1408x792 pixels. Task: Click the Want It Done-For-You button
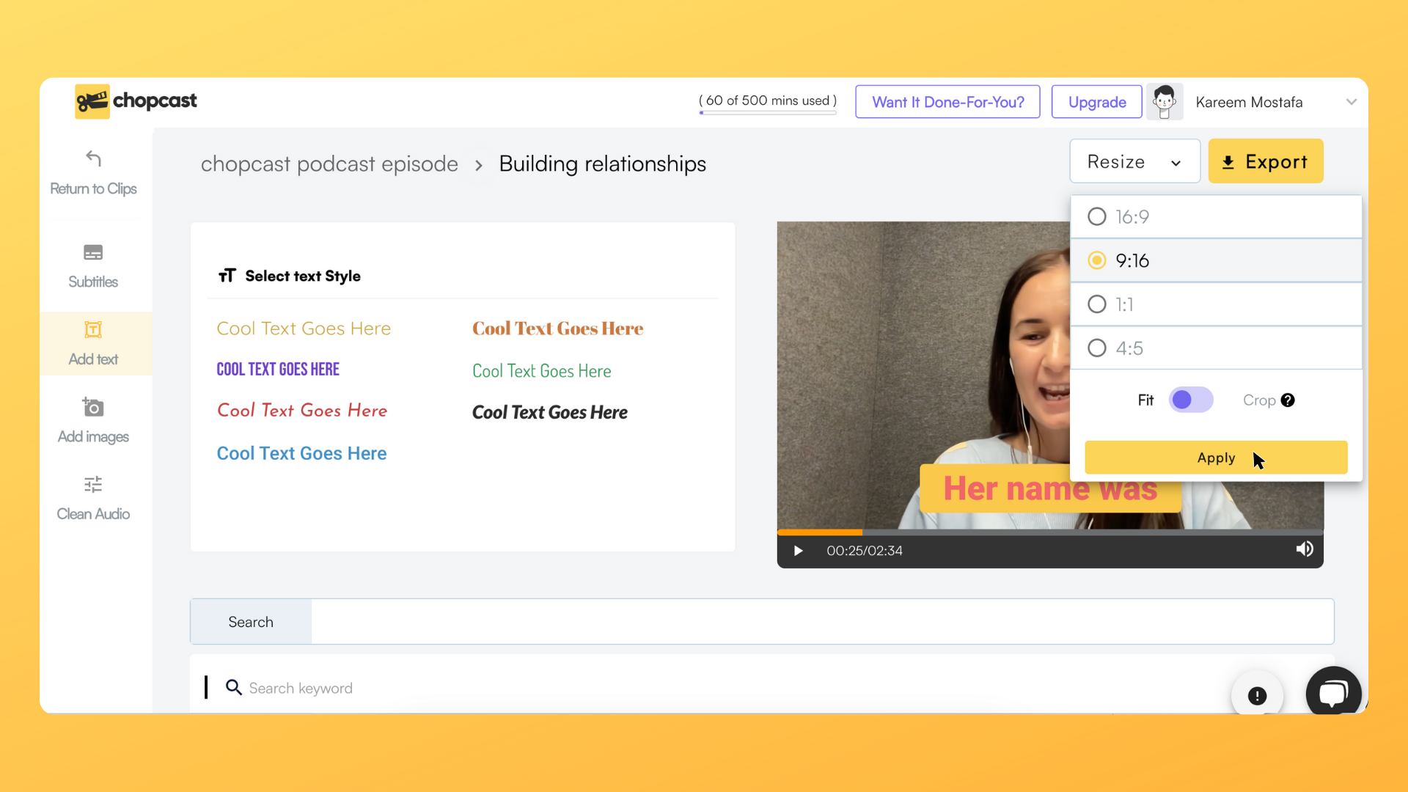946,101
